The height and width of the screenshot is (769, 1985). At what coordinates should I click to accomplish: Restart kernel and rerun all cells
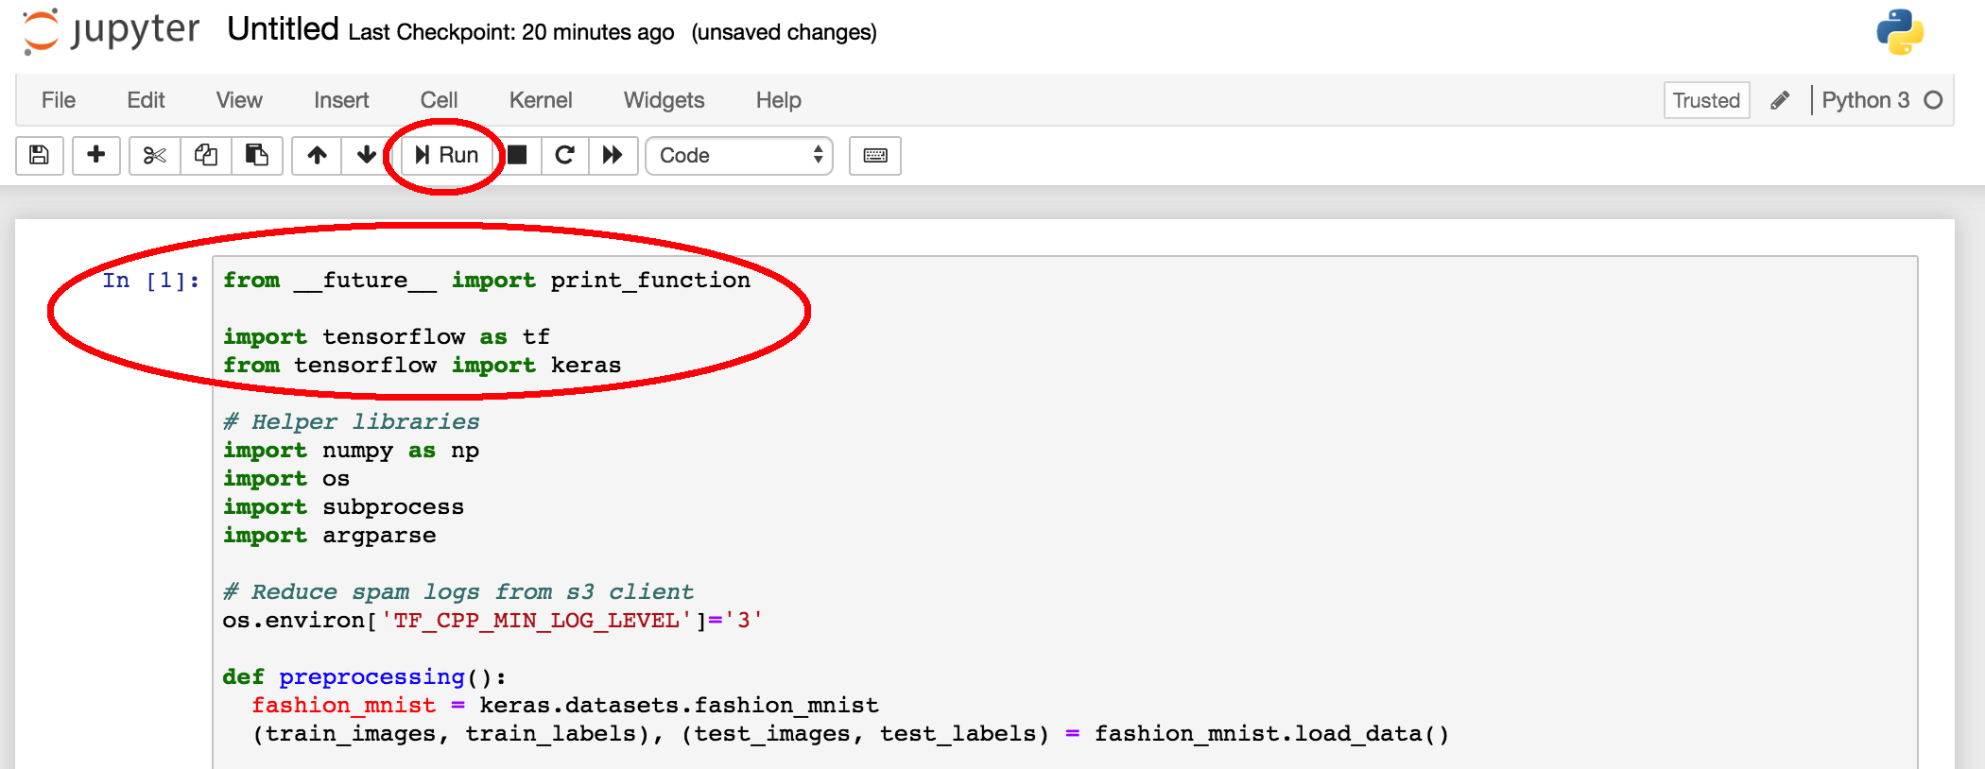click(613, 155)
